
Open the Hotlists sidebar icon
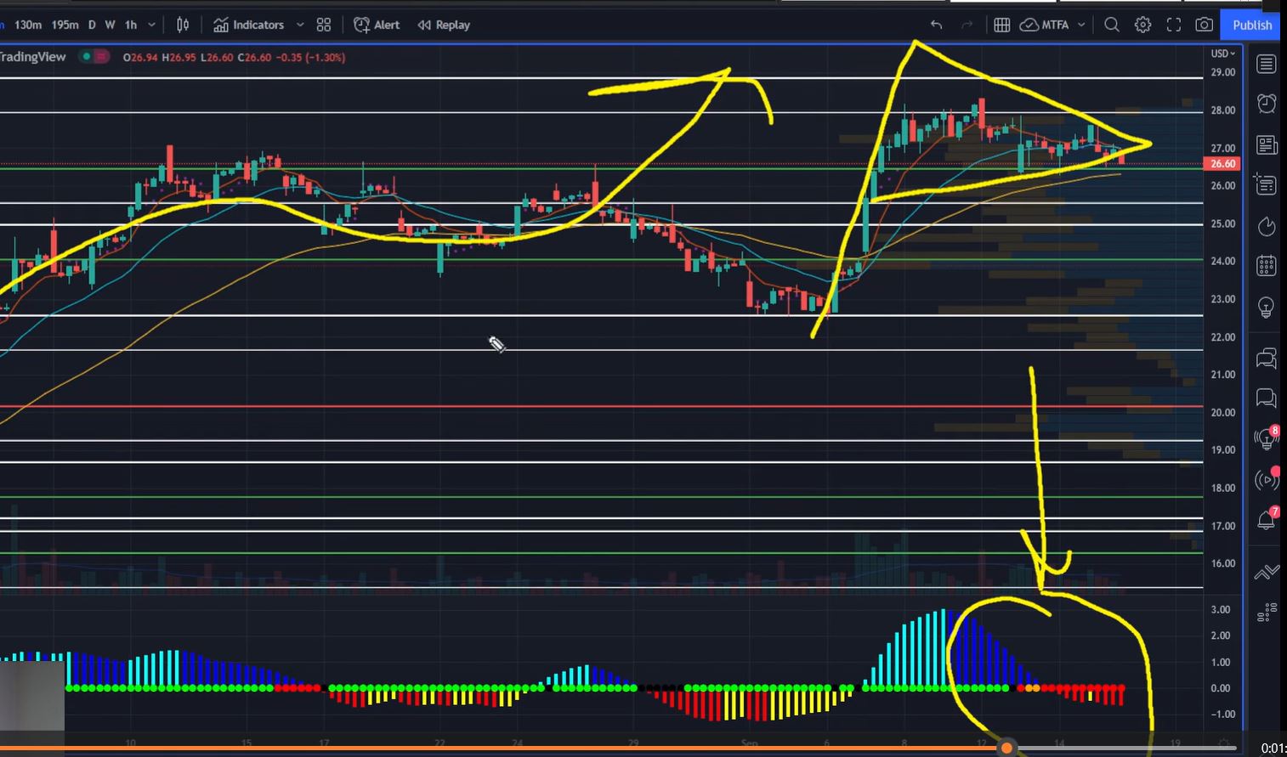click(1267, 226)
